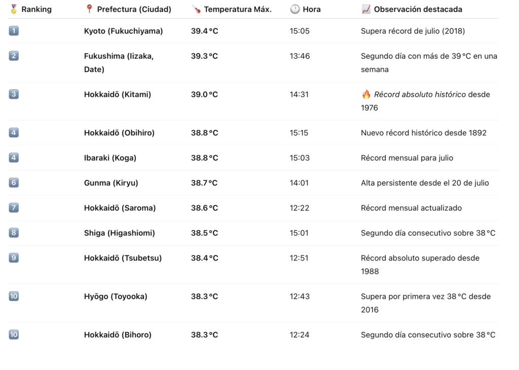The image size is (519, 370).
Task: Click the fire emoji in Kitami's observation
Action: coord(366,94)
